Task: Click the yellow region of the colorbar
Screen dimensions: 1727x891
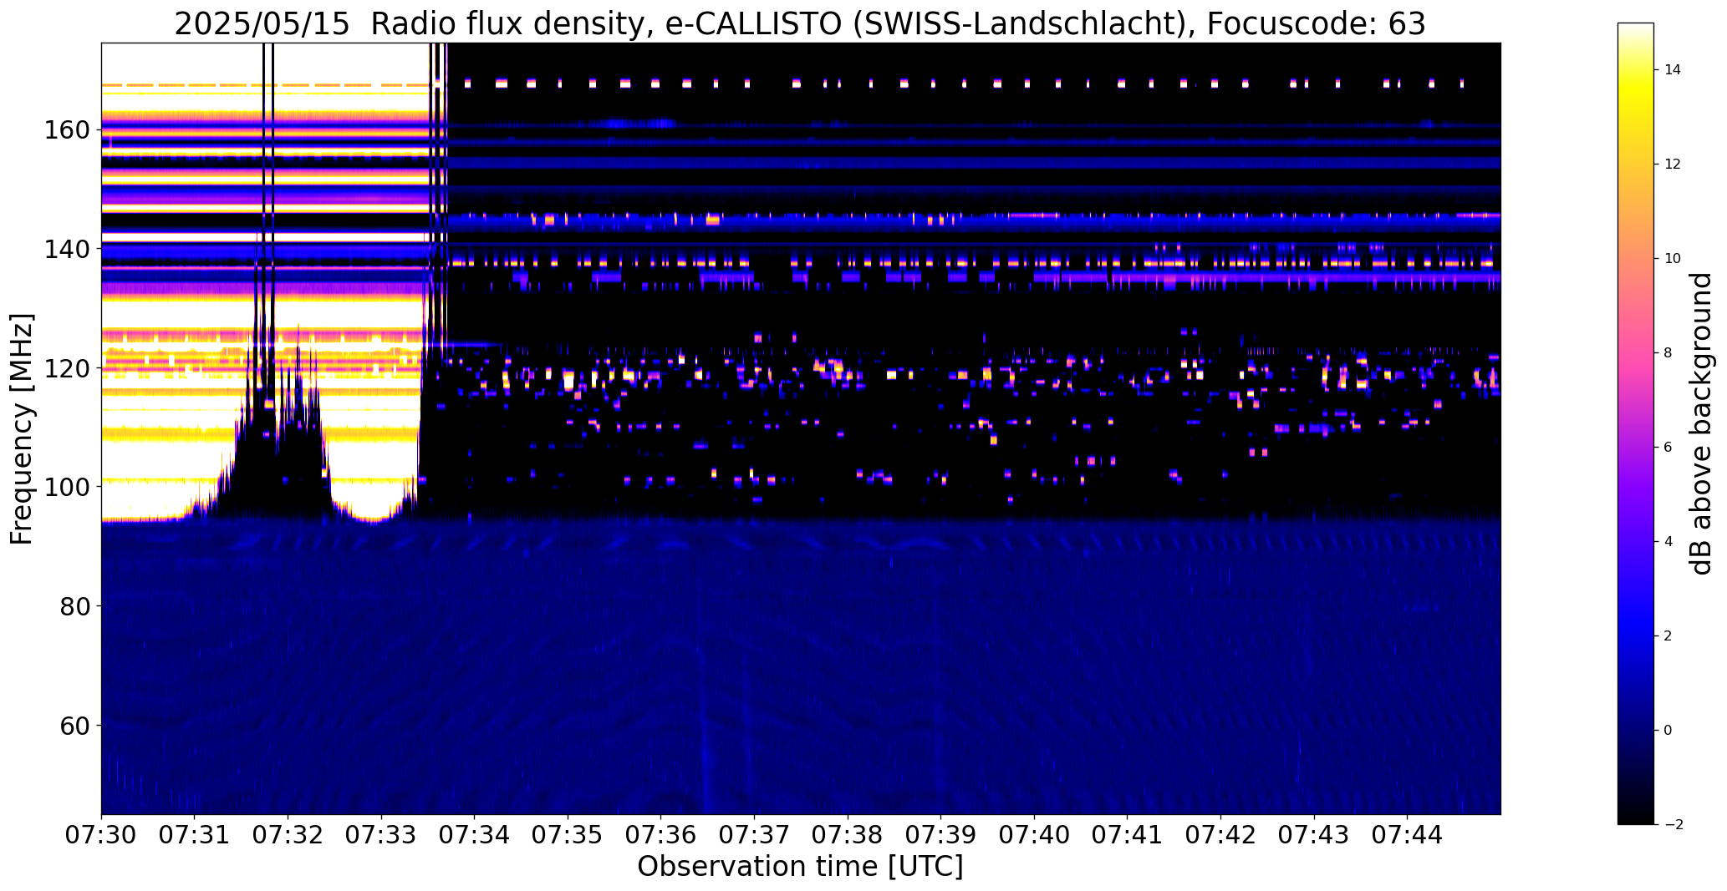Action: (x=1636, y=92)
